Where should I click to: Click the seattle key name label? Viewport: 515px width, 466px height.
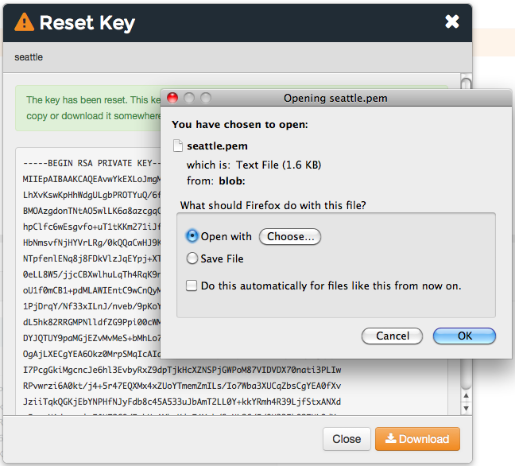29,57
